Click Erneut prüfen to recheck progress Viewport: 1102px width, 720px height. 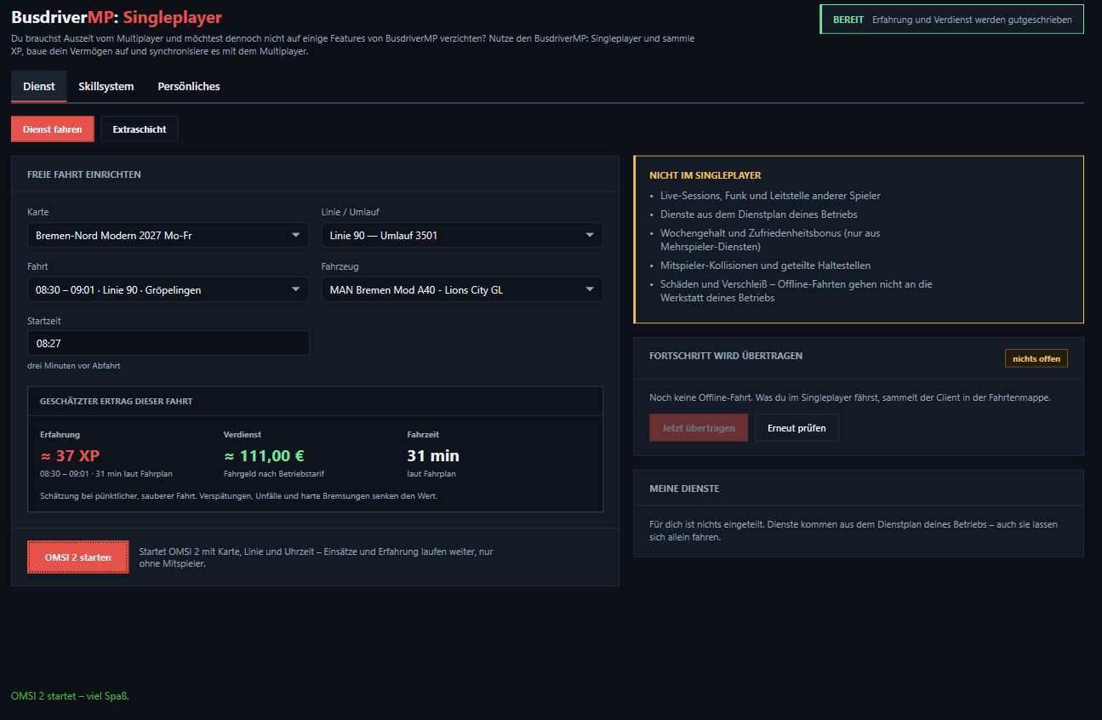click(x=797, y=428)
